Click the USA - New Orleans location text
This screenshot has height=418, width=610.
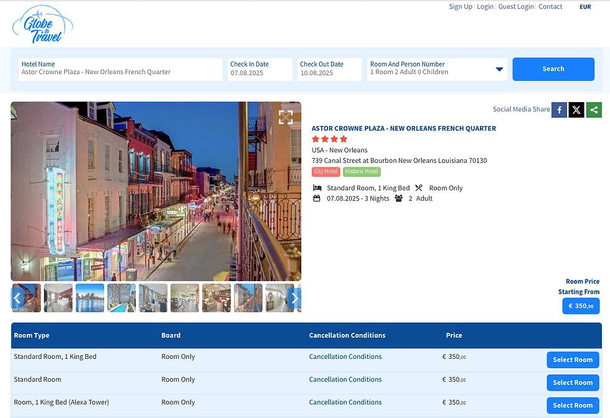[340, 150]
